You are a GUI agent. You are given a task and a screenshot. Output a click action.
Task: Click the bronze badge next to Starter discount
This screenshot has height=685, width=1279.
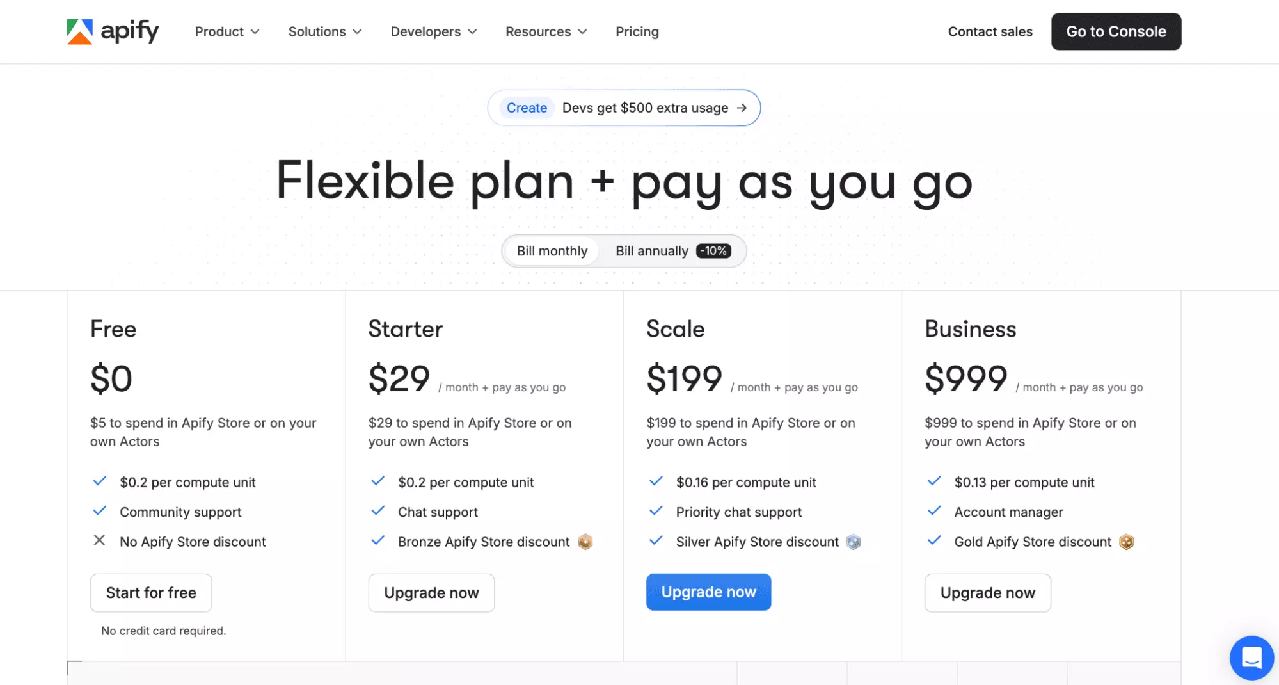[x=584, y=542]
